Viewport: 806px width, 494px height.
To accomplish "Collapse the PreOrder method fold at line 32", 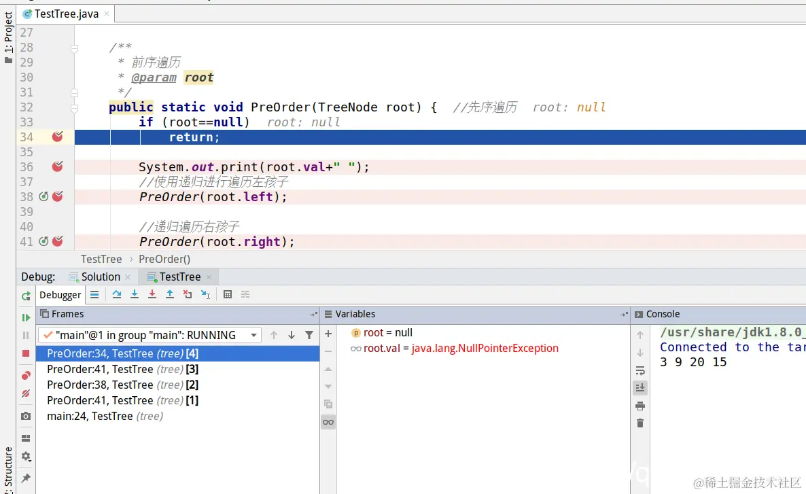I will tap(75, 108).
